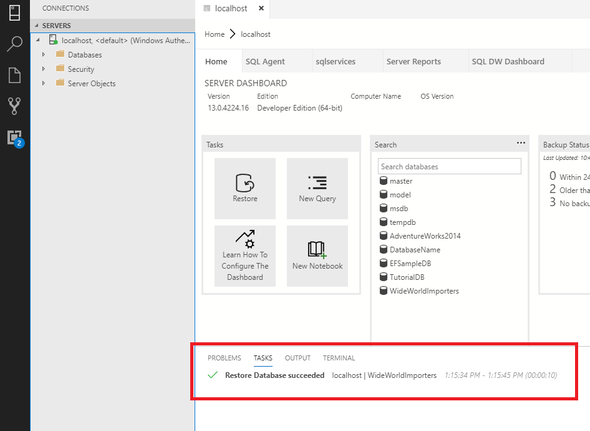The height and width of the screenshot is (431, 590).
Task: Open Learn How To Configure The Dashboard
Action: (x=245, y=256)
